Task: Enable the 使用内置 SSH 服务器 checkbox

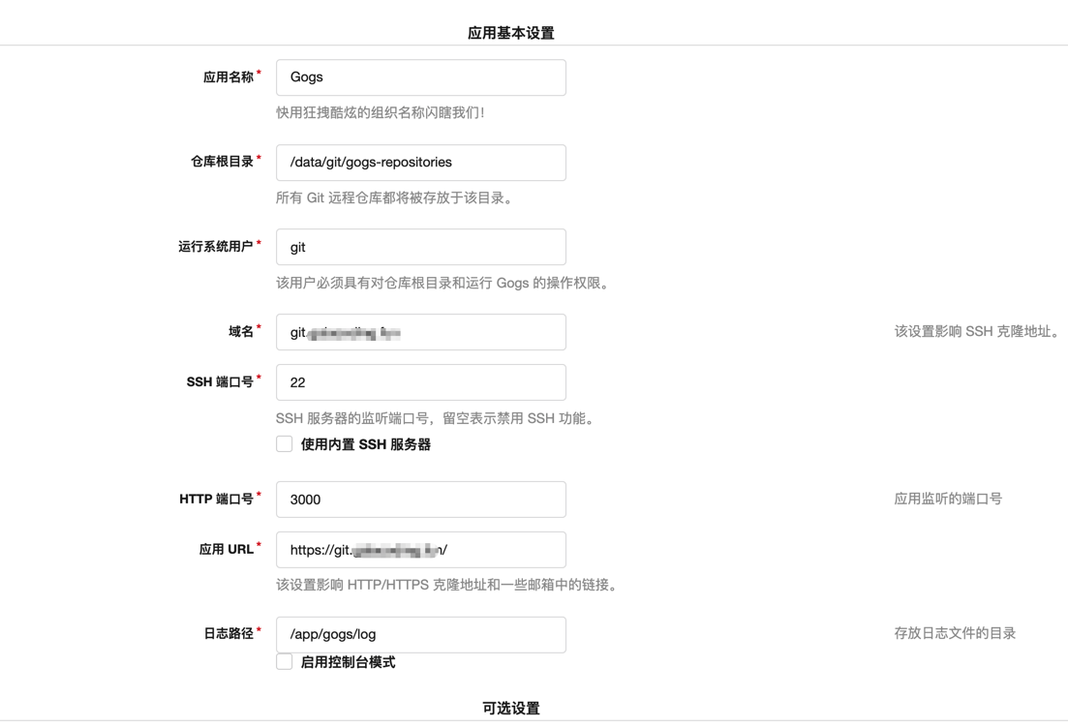Action: point(285,444)
